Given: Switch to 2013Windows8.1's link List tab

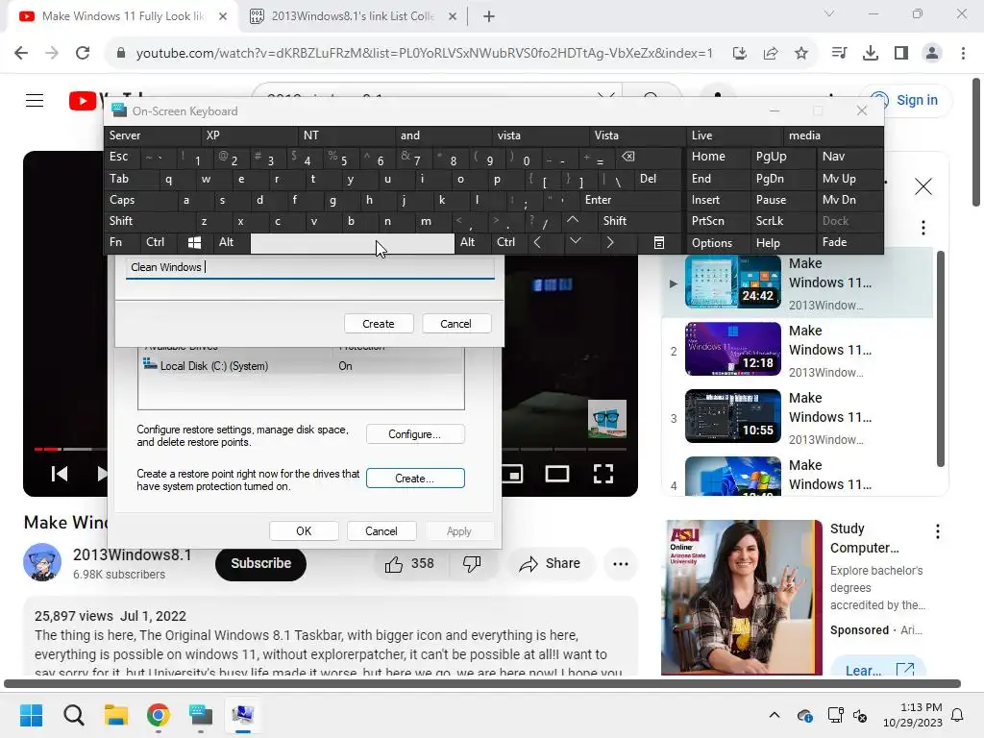Looking at the screenshot, I should 354,16.
